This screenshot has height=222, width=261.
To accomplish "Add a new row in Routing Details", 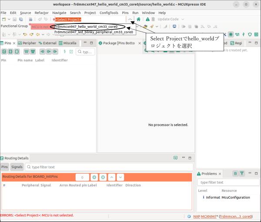I will coord(94,177).
